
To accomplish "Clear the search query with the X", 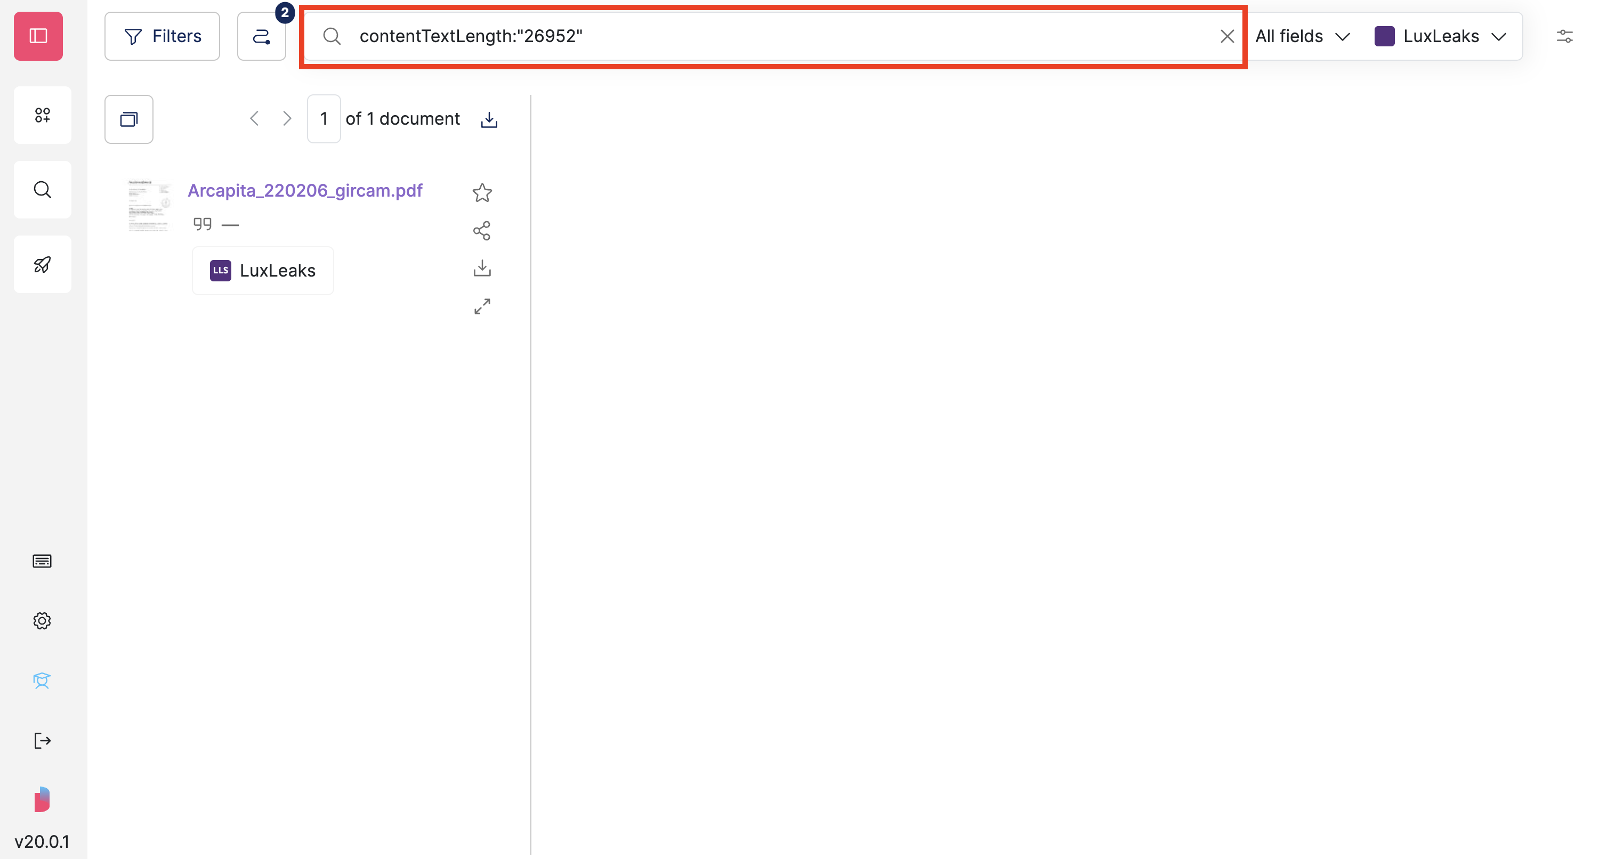I will click(1228, 36).
